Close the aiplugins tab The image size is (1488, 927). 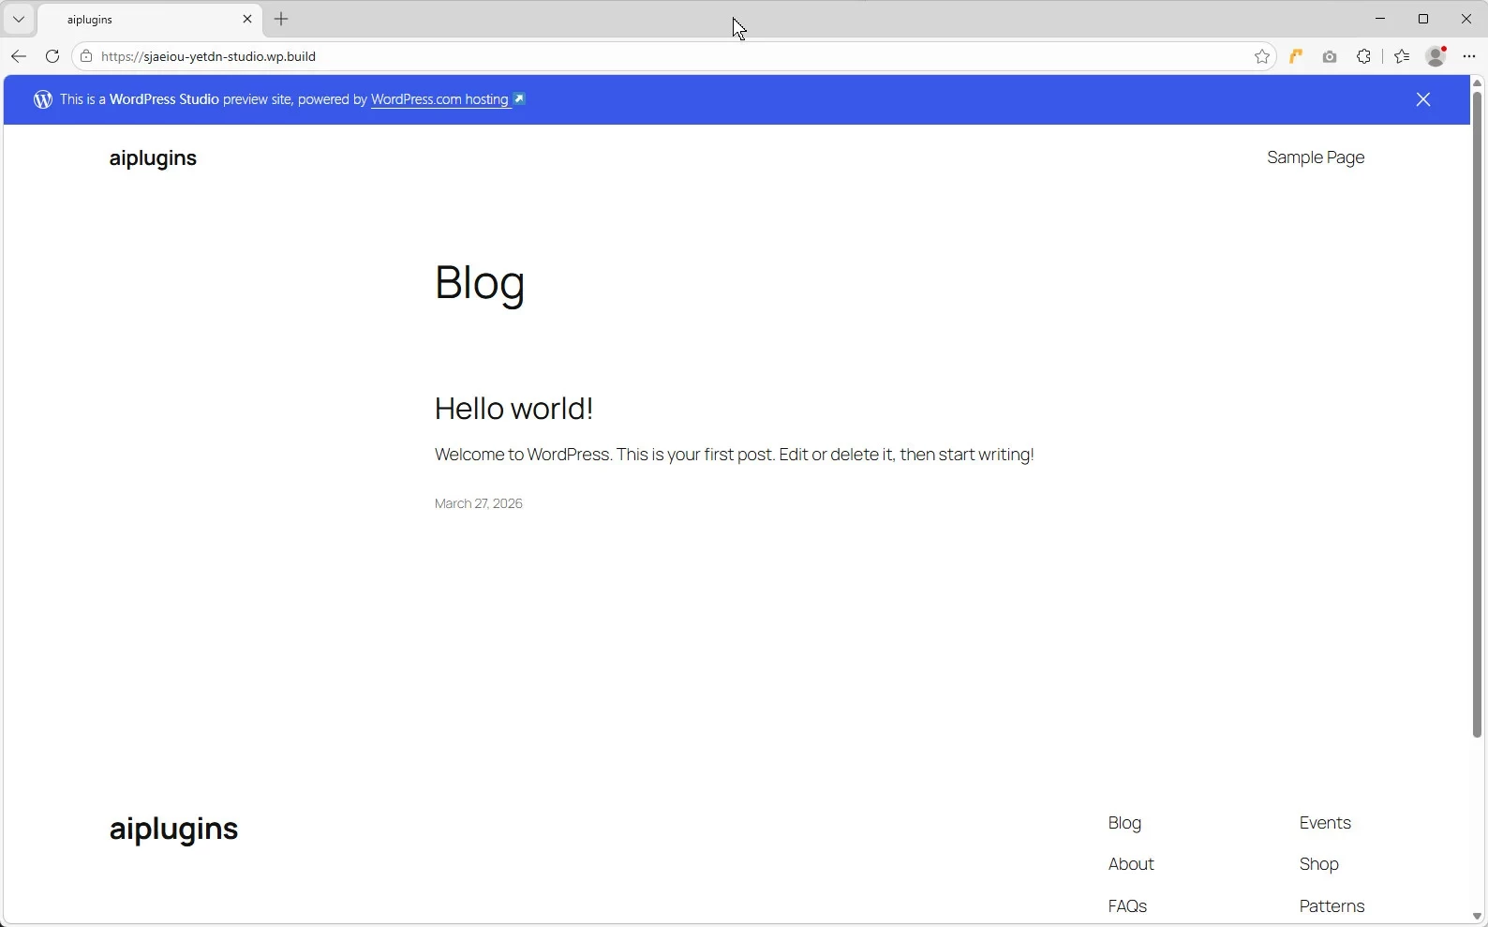coord(247,19)
